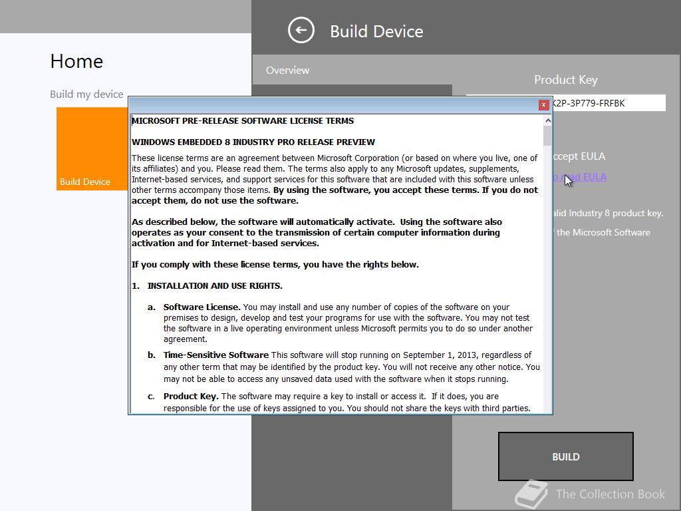Click the 'ccept EULA' label text
Viewport: 681px width, 511px height.
point(579,156)
